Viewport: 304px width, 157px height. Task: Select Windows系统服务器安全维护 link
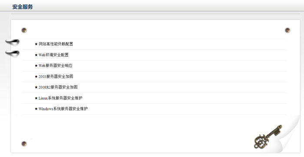[x=63, y=109]
